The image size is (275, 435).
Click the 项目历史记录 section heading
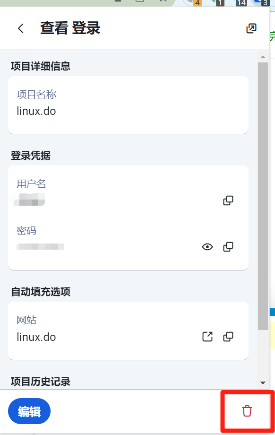click(41, 382)
